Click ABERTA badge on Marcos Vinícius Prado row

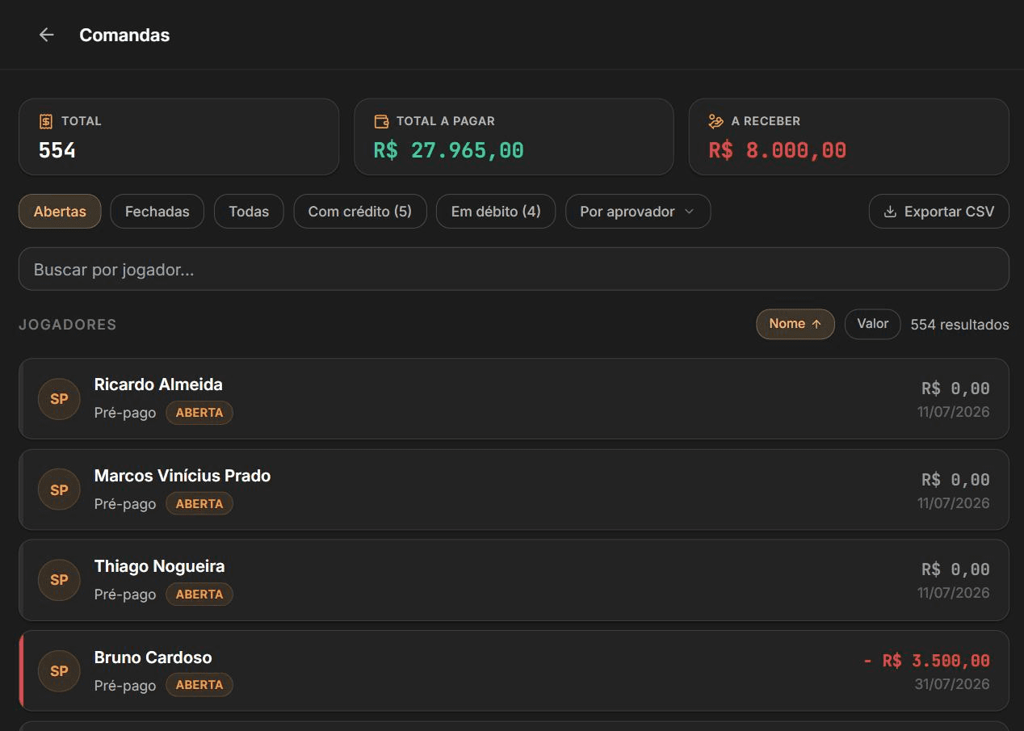point(199,504)
